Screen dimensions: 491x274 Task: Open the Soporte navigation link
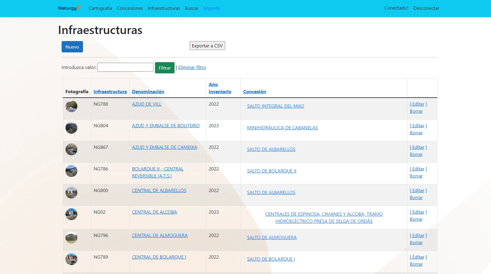(x=211, y=8)
